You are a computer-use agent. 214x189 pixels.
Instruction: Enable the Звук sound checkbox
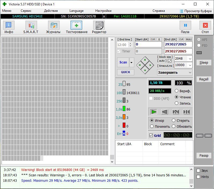pos(198,170)
